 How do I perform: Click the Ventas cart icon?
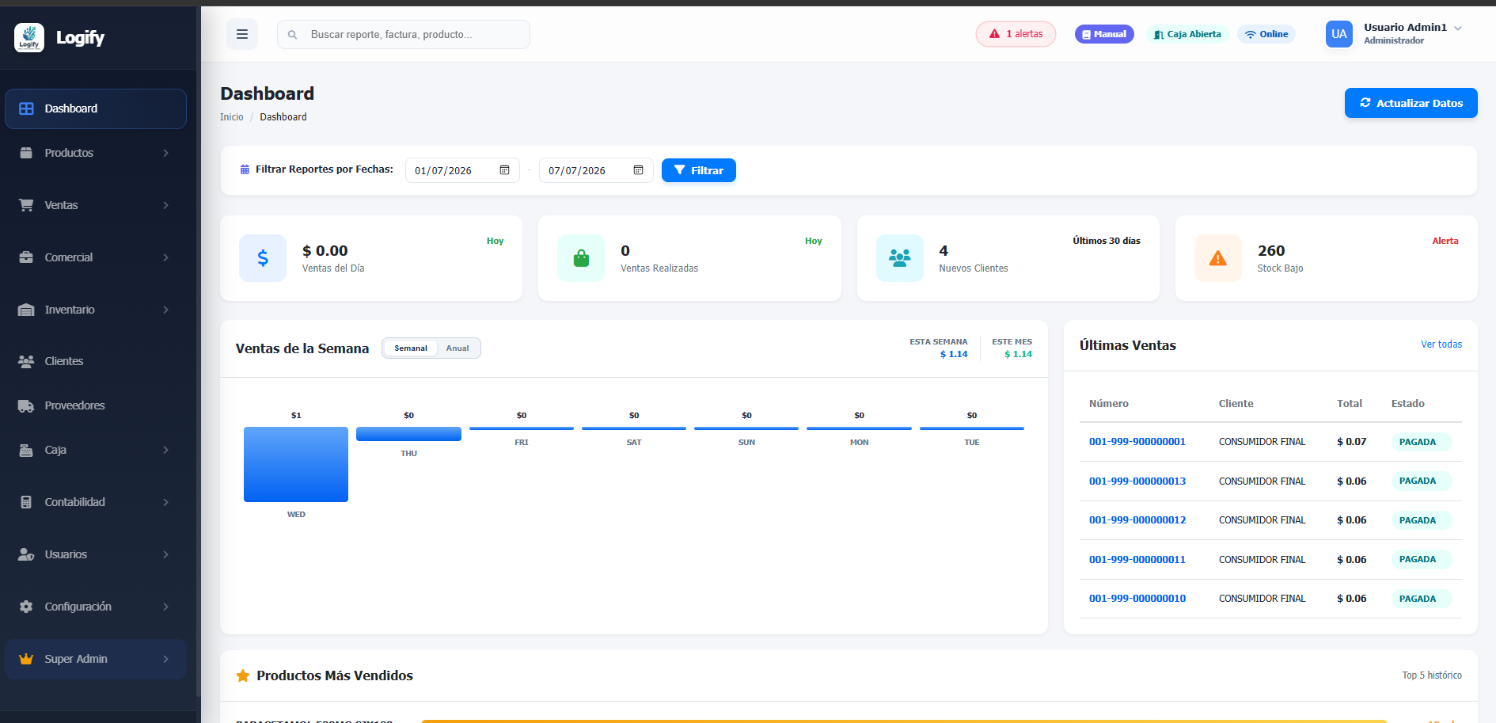[x=26, y=205]
